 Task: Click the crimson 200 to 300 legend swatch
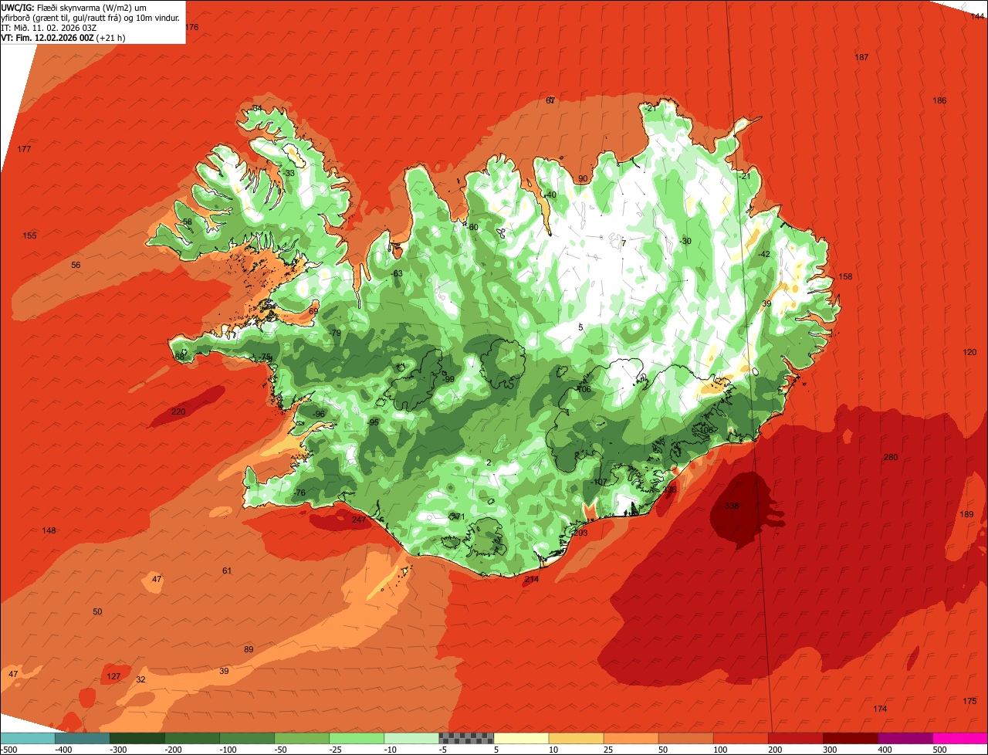pos(796,737)
